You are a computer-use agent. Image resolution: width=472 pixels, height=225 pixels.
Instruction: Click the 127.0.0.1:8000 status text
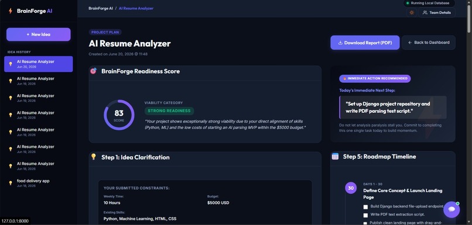coord(15,221)
